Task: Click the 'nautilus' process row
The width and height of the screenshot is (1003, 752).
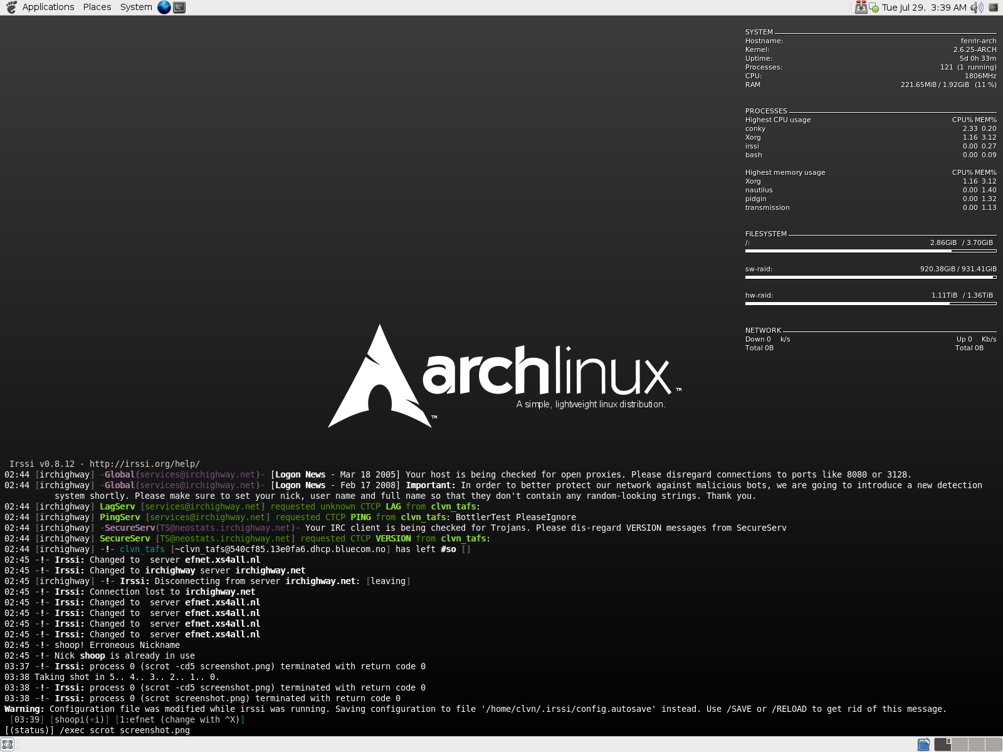Action: pyautogui.click(x=871, y=190)
